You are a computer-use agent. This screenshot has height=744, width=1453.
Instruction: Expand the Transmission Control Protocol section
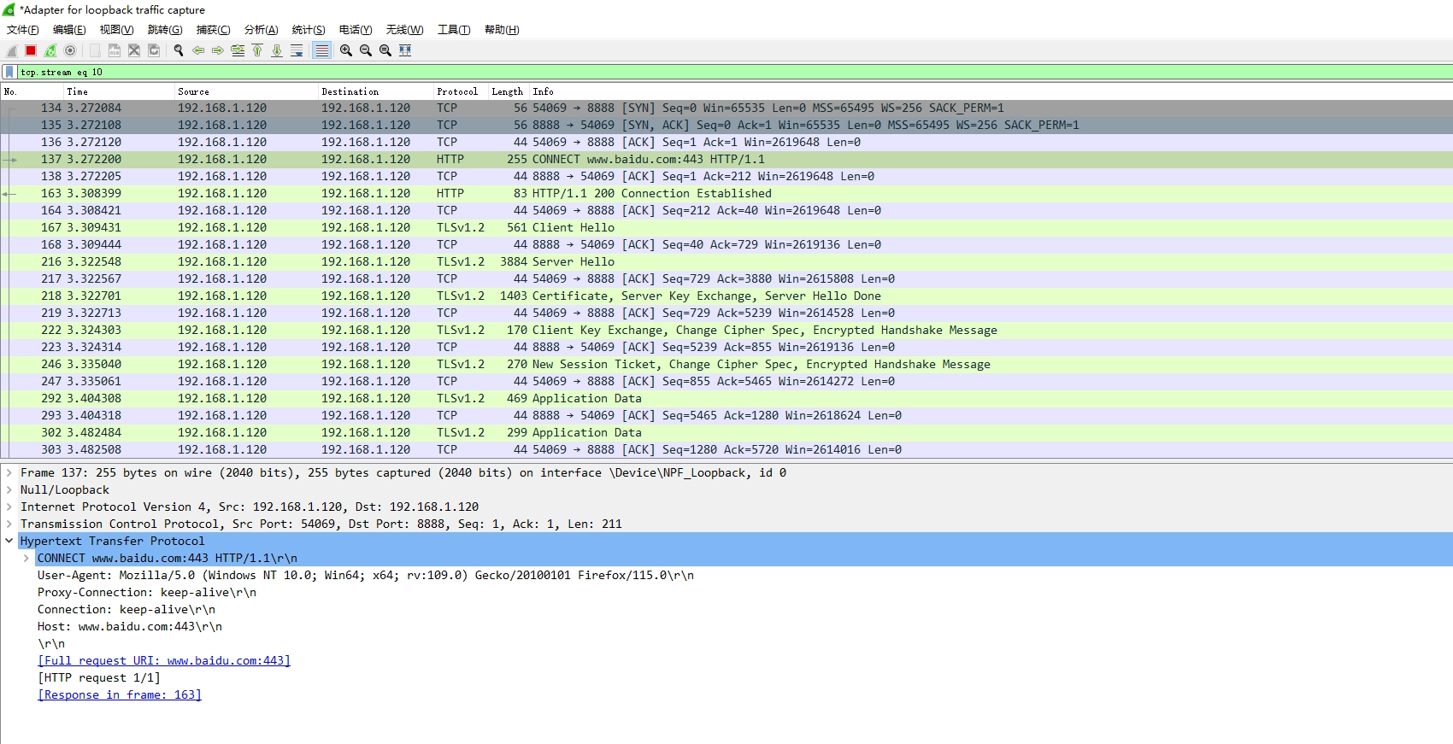(9, 524)
